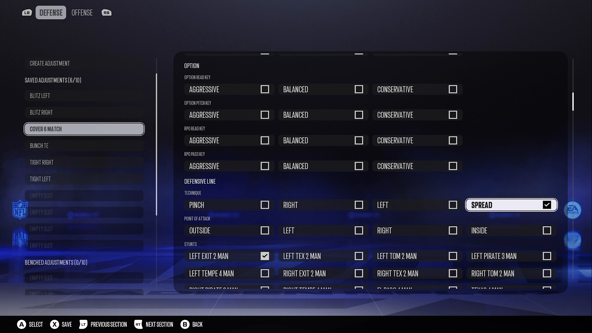Select the Blitz Right saved adjustment
This screenshot has height=333, width=592.
click(84, 112)
